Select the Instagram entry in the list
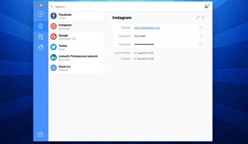Screen dimensions: 248x144 pos(76,26)
